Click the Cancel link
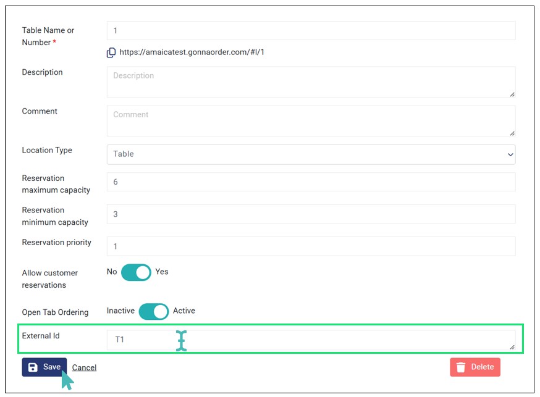This screenshot has height=397, width=540. point(84,368)
